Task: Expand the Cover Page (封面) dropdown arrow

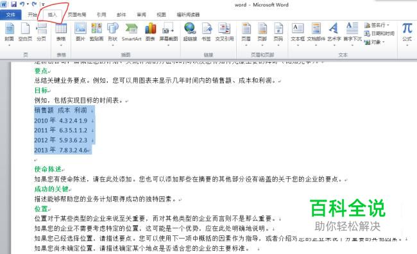Action: pos(10,45)
